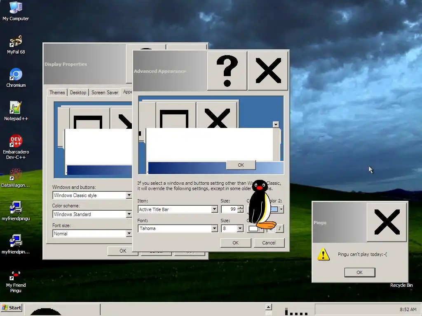The image size is (422, 316).
Task: Click the taskbar button with black shape
Action: (63, 309)
